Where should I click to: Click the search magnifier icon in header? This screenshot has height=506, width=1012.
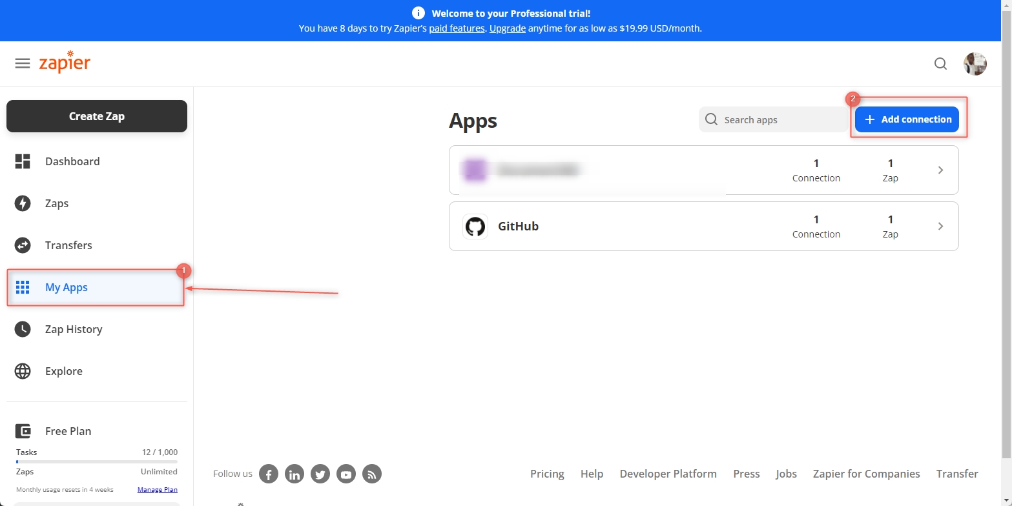(x=940, y=63)
